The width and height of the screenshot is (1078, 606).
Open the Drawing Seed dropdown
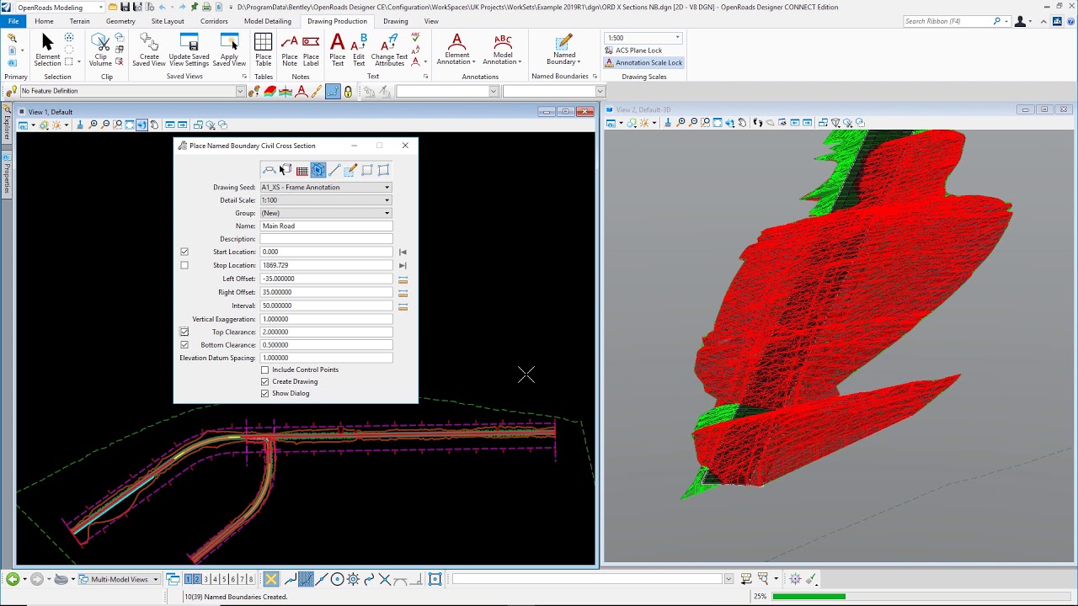pos(326,187)
